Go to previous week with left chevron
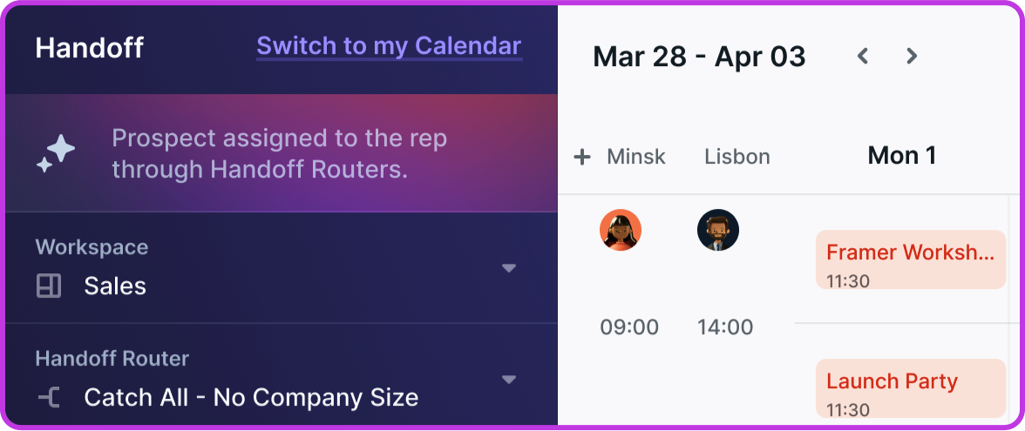 863,56
